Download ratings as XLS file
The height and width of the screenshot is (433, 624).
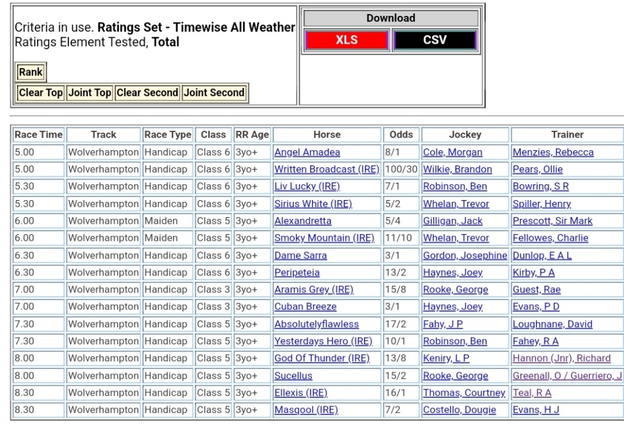tap(346, 40)
